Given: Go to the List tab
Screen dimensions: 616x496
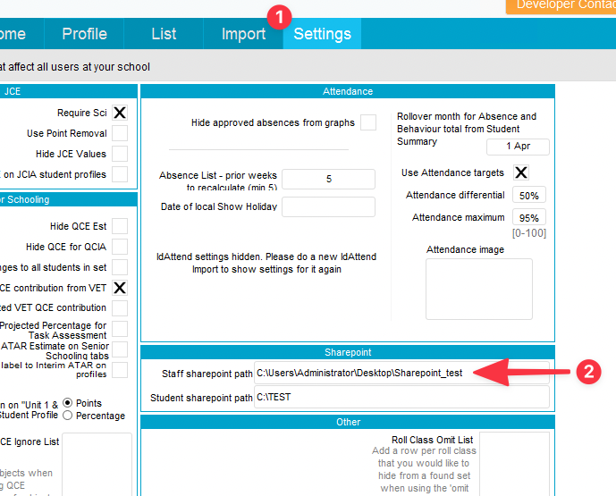Looking at the screenshot, I should point(164,34).
